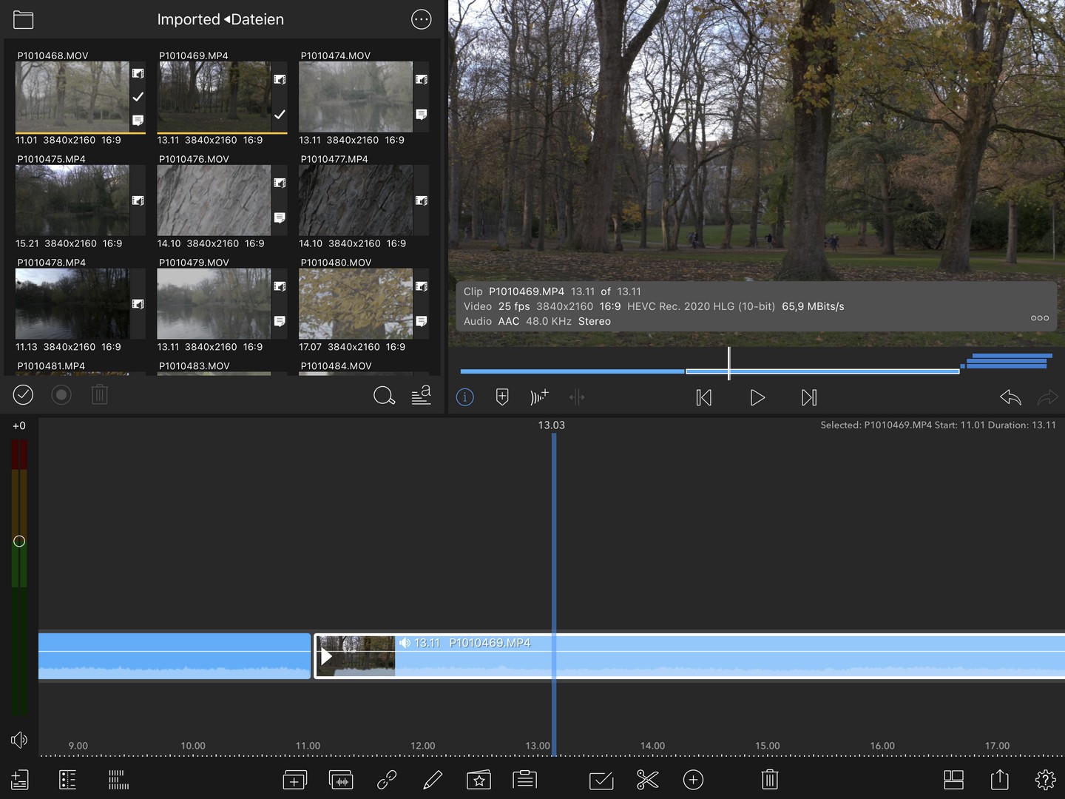Select thumbnail of P1010474.MOV
The width and height of the screenshot is (1065, 799).
click(x=356, y=97)
